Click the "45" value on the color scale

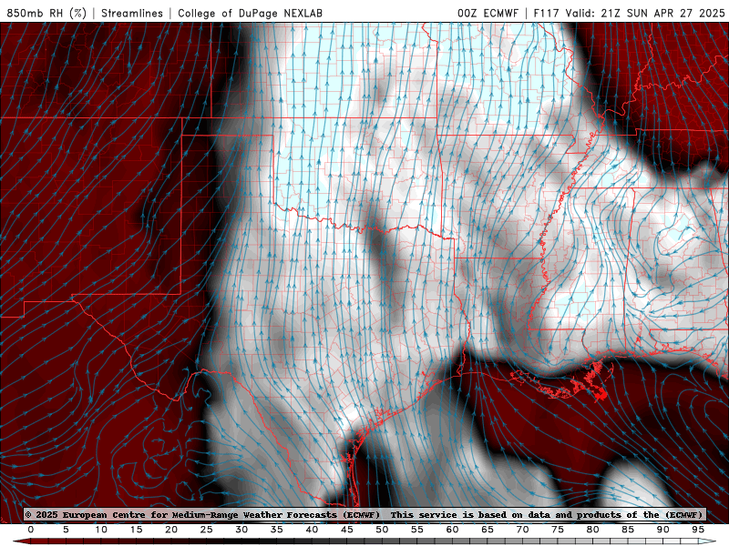[x=347, y=530]
